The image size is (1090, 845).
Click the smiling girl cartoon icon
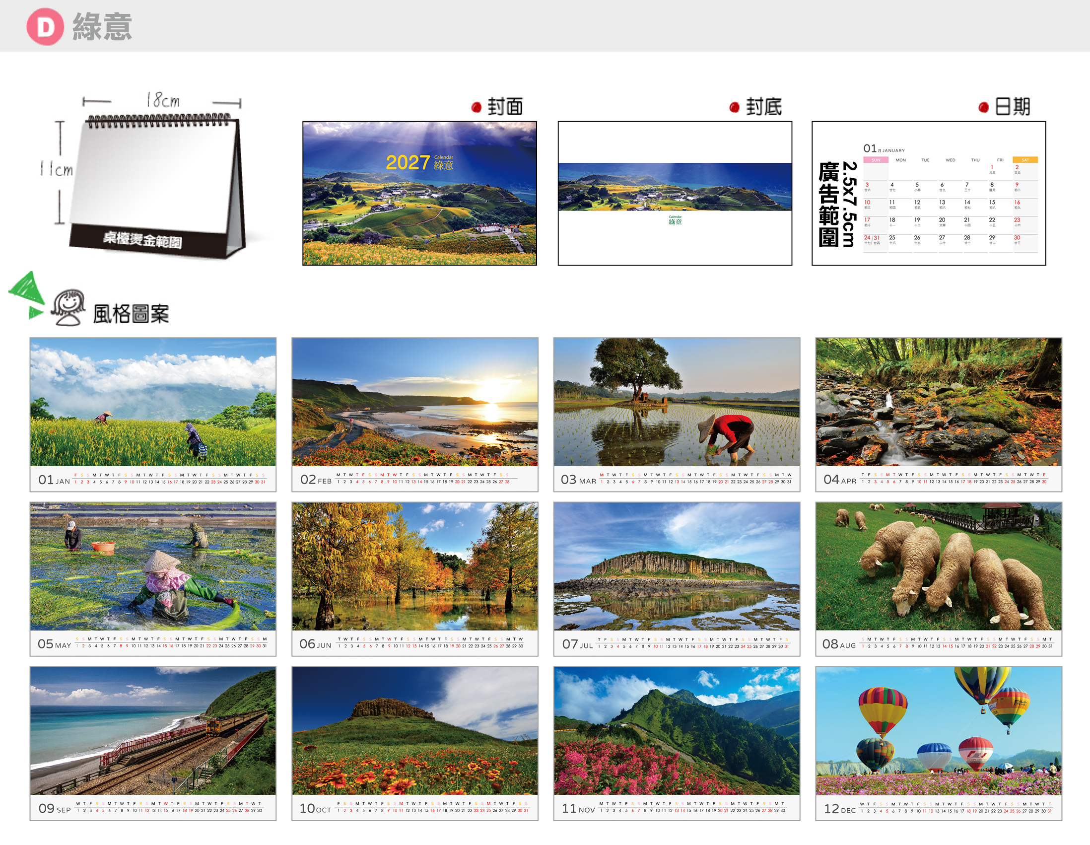[x=68, y=307]
